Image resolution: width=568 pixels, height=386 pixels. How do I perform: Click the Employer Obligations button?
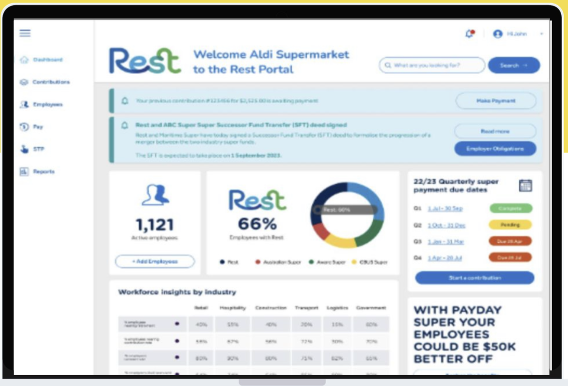click(495, 148)
